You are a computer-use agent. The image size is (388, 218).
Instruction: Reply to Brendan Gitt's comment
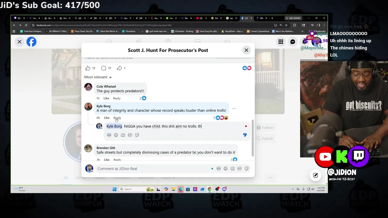click(x=117, y=160)
